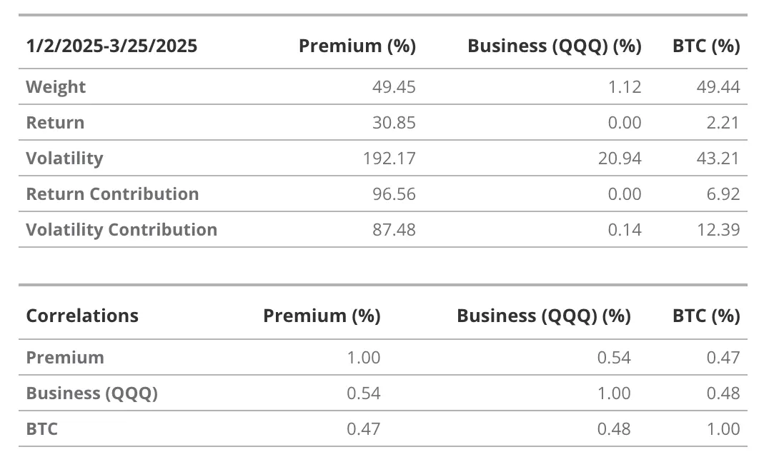Screen dimensions: 769x457
Task: Click the Premium volatility value 192.17
Action: point(389,159)
